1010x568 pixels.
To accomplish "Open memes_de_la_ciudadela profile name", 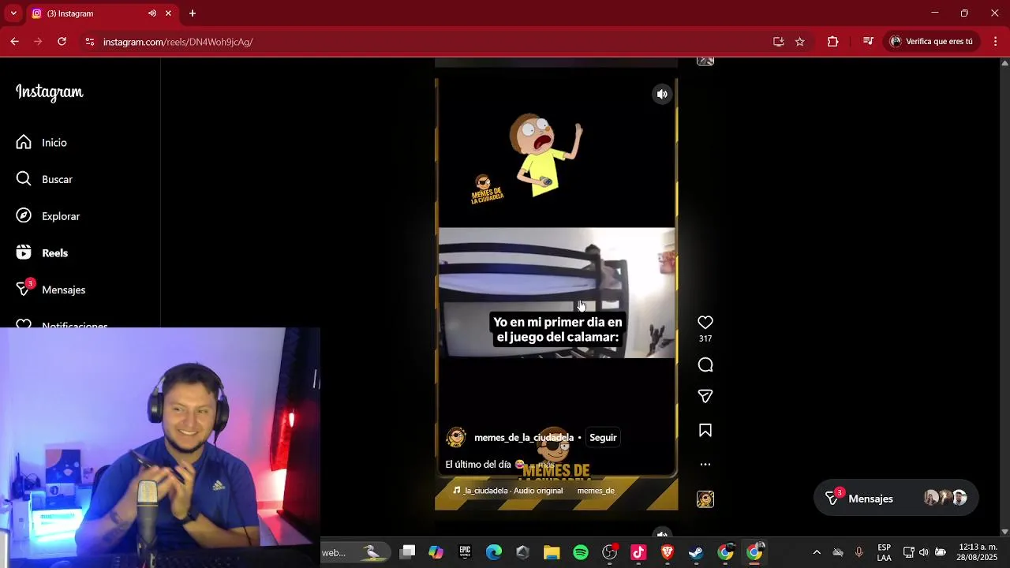I will pos(524,438).
